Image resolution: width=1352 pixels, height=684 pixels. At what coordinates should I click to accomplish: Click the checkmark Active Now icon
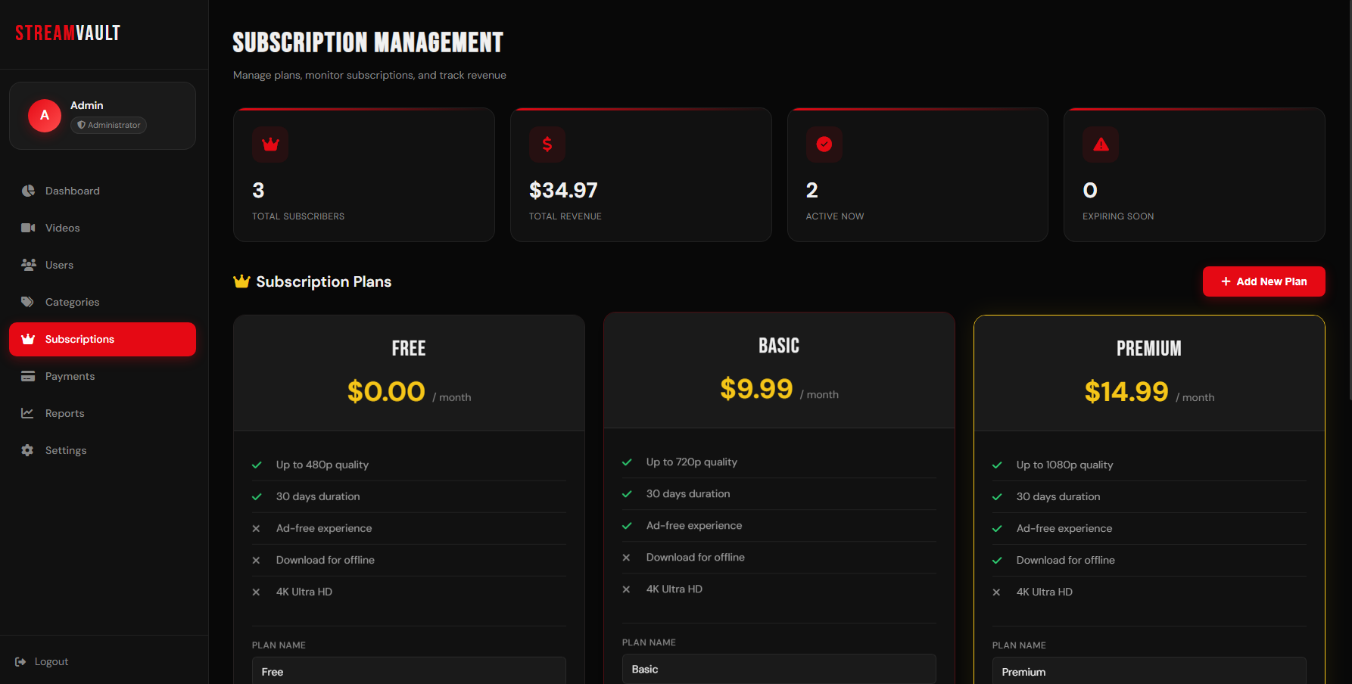pos(824,145)
